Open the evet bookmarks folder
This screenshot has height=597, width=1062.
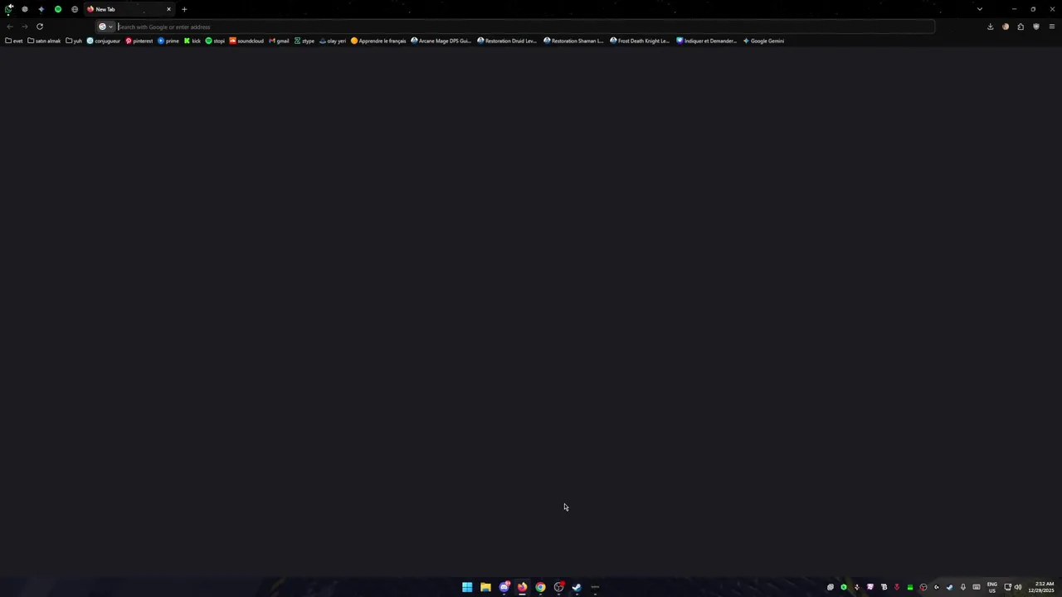(x=14, y=41)
